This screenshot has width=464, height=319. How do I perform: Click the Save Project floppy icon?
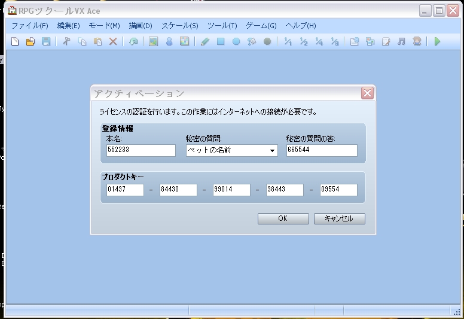(x=46, y=41)
